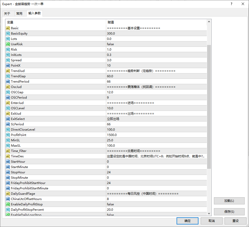Open the ExitSelect 立即出场 value dropdown
This screenshot has height=227, width=249.
pos(157,119)
